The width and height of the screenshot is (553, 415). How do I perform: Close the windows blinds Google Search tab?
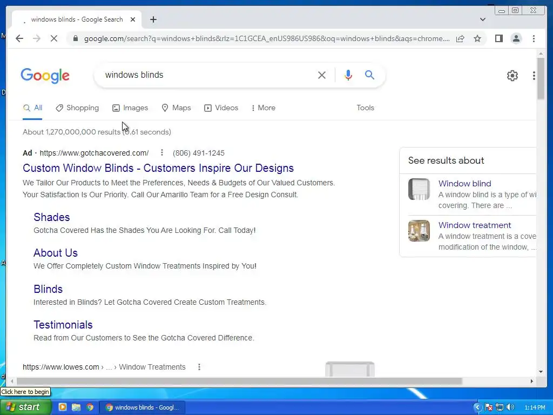[x=133, y=19]
